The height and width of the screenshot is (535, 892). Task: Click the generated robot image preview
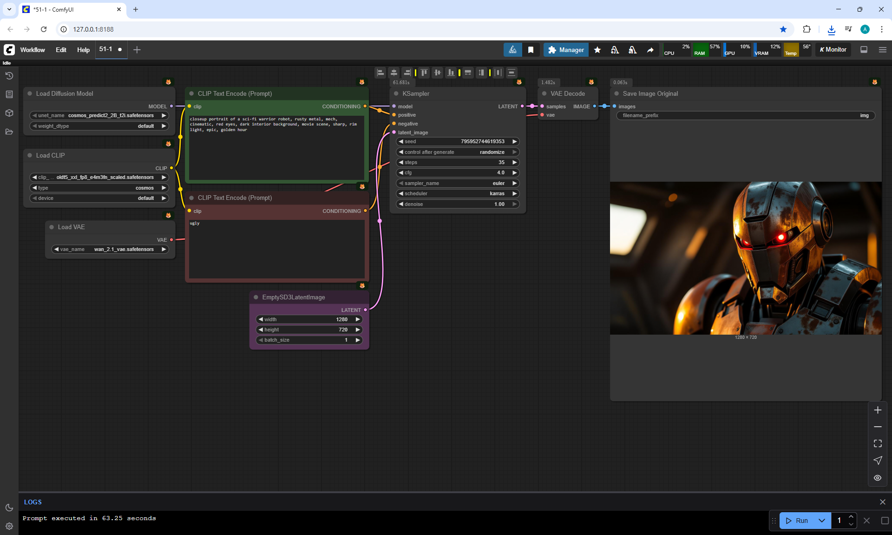click(x=745, y=258)
